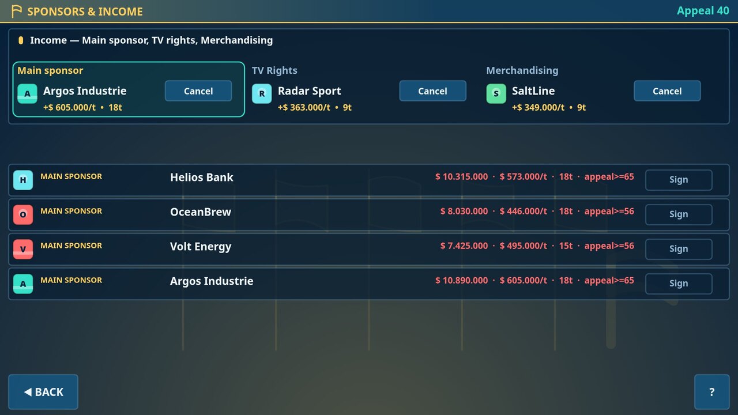Click the flag icon beside Sponsors & Income
Viewport: 738px width, 415px height.
[17, 11]
